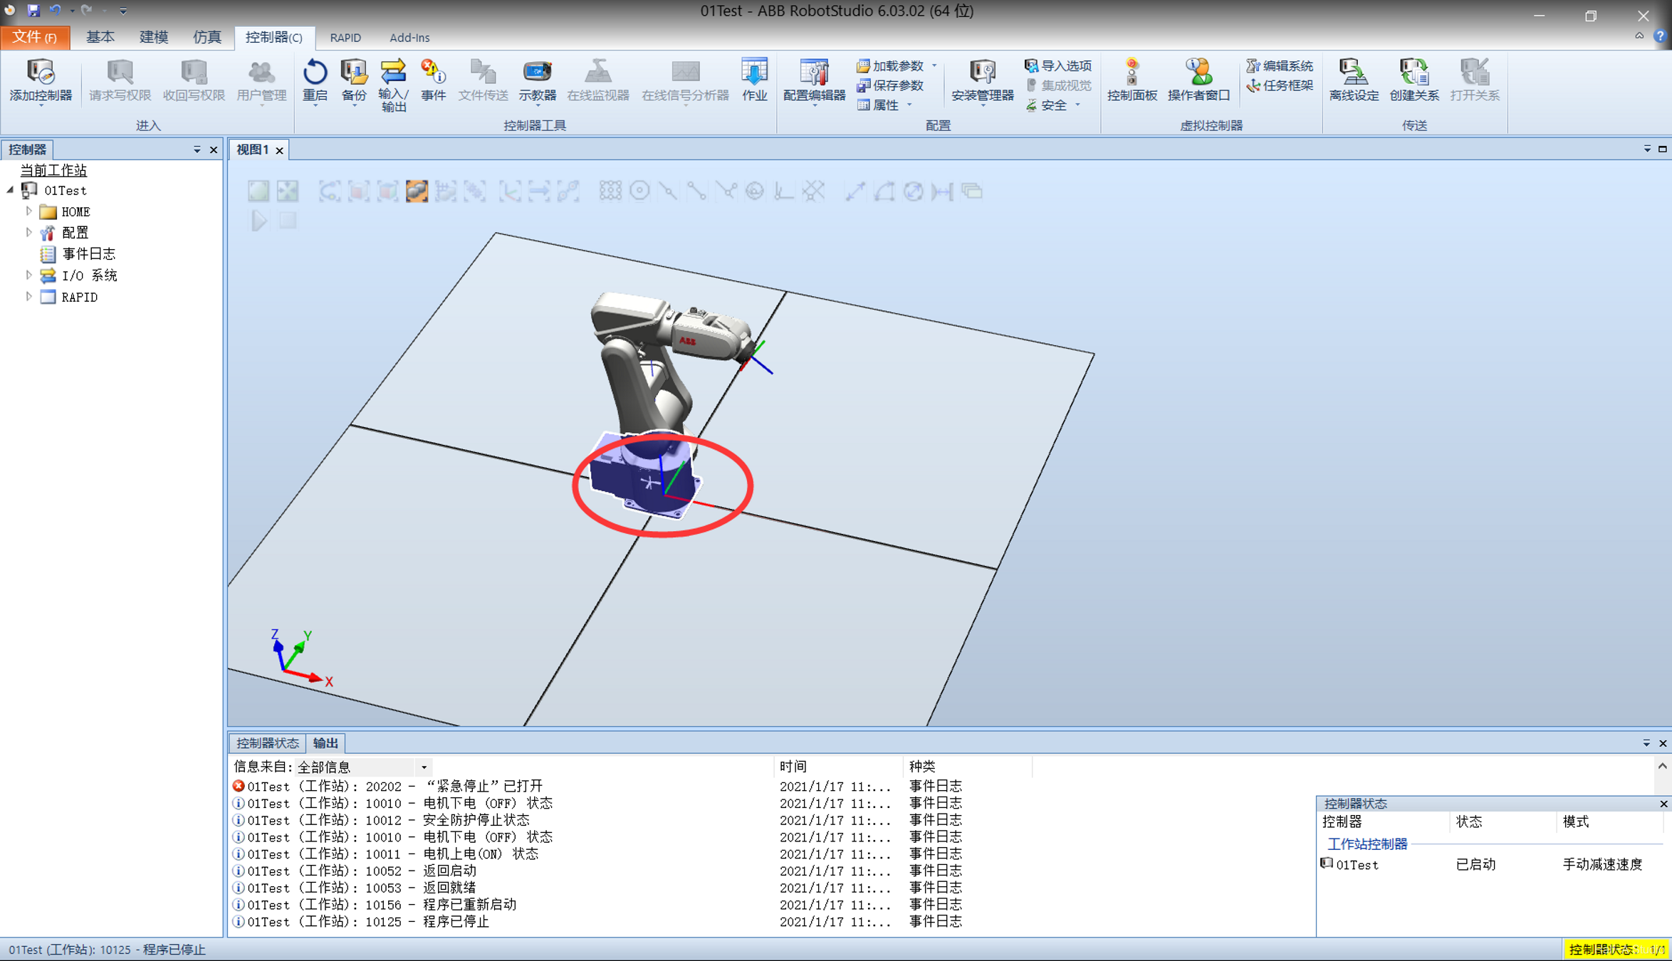The height and width of the screenshot is (961, 1672).
Task: Toggle the highlighted selection-level icon in view toolbar
Action: point(417,191)
